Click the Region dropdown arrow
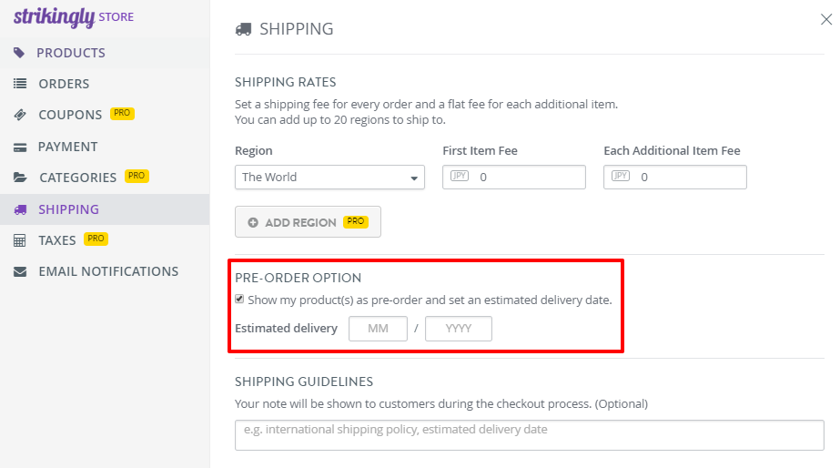 tap(413, 178)
